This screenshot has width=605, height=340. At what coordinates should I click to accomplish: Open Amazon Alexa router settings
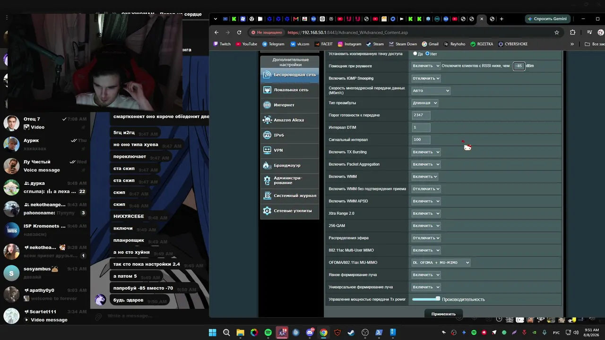pos(289,120)
